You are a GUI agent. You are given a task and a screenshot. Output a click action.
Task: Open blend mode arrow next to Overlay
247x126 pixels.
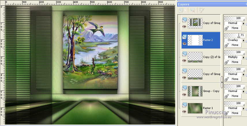point(243,40)
